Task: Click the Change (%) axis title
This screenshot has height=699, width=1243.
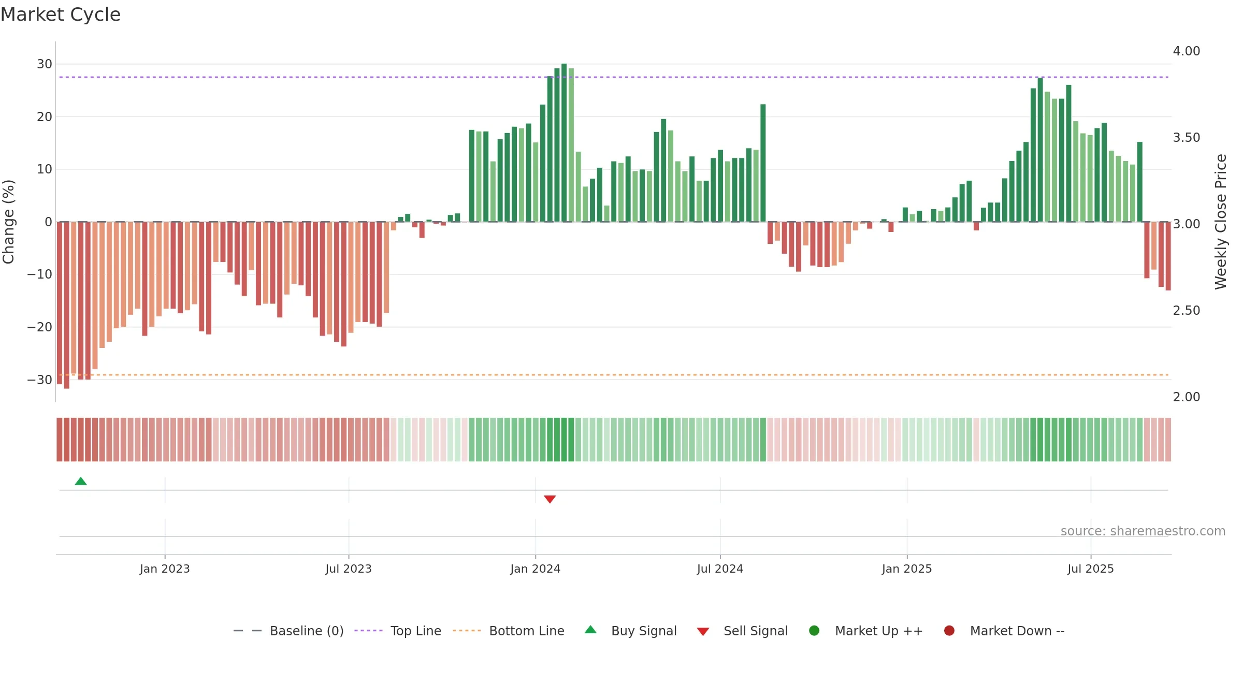Action: tap(9, 222)
